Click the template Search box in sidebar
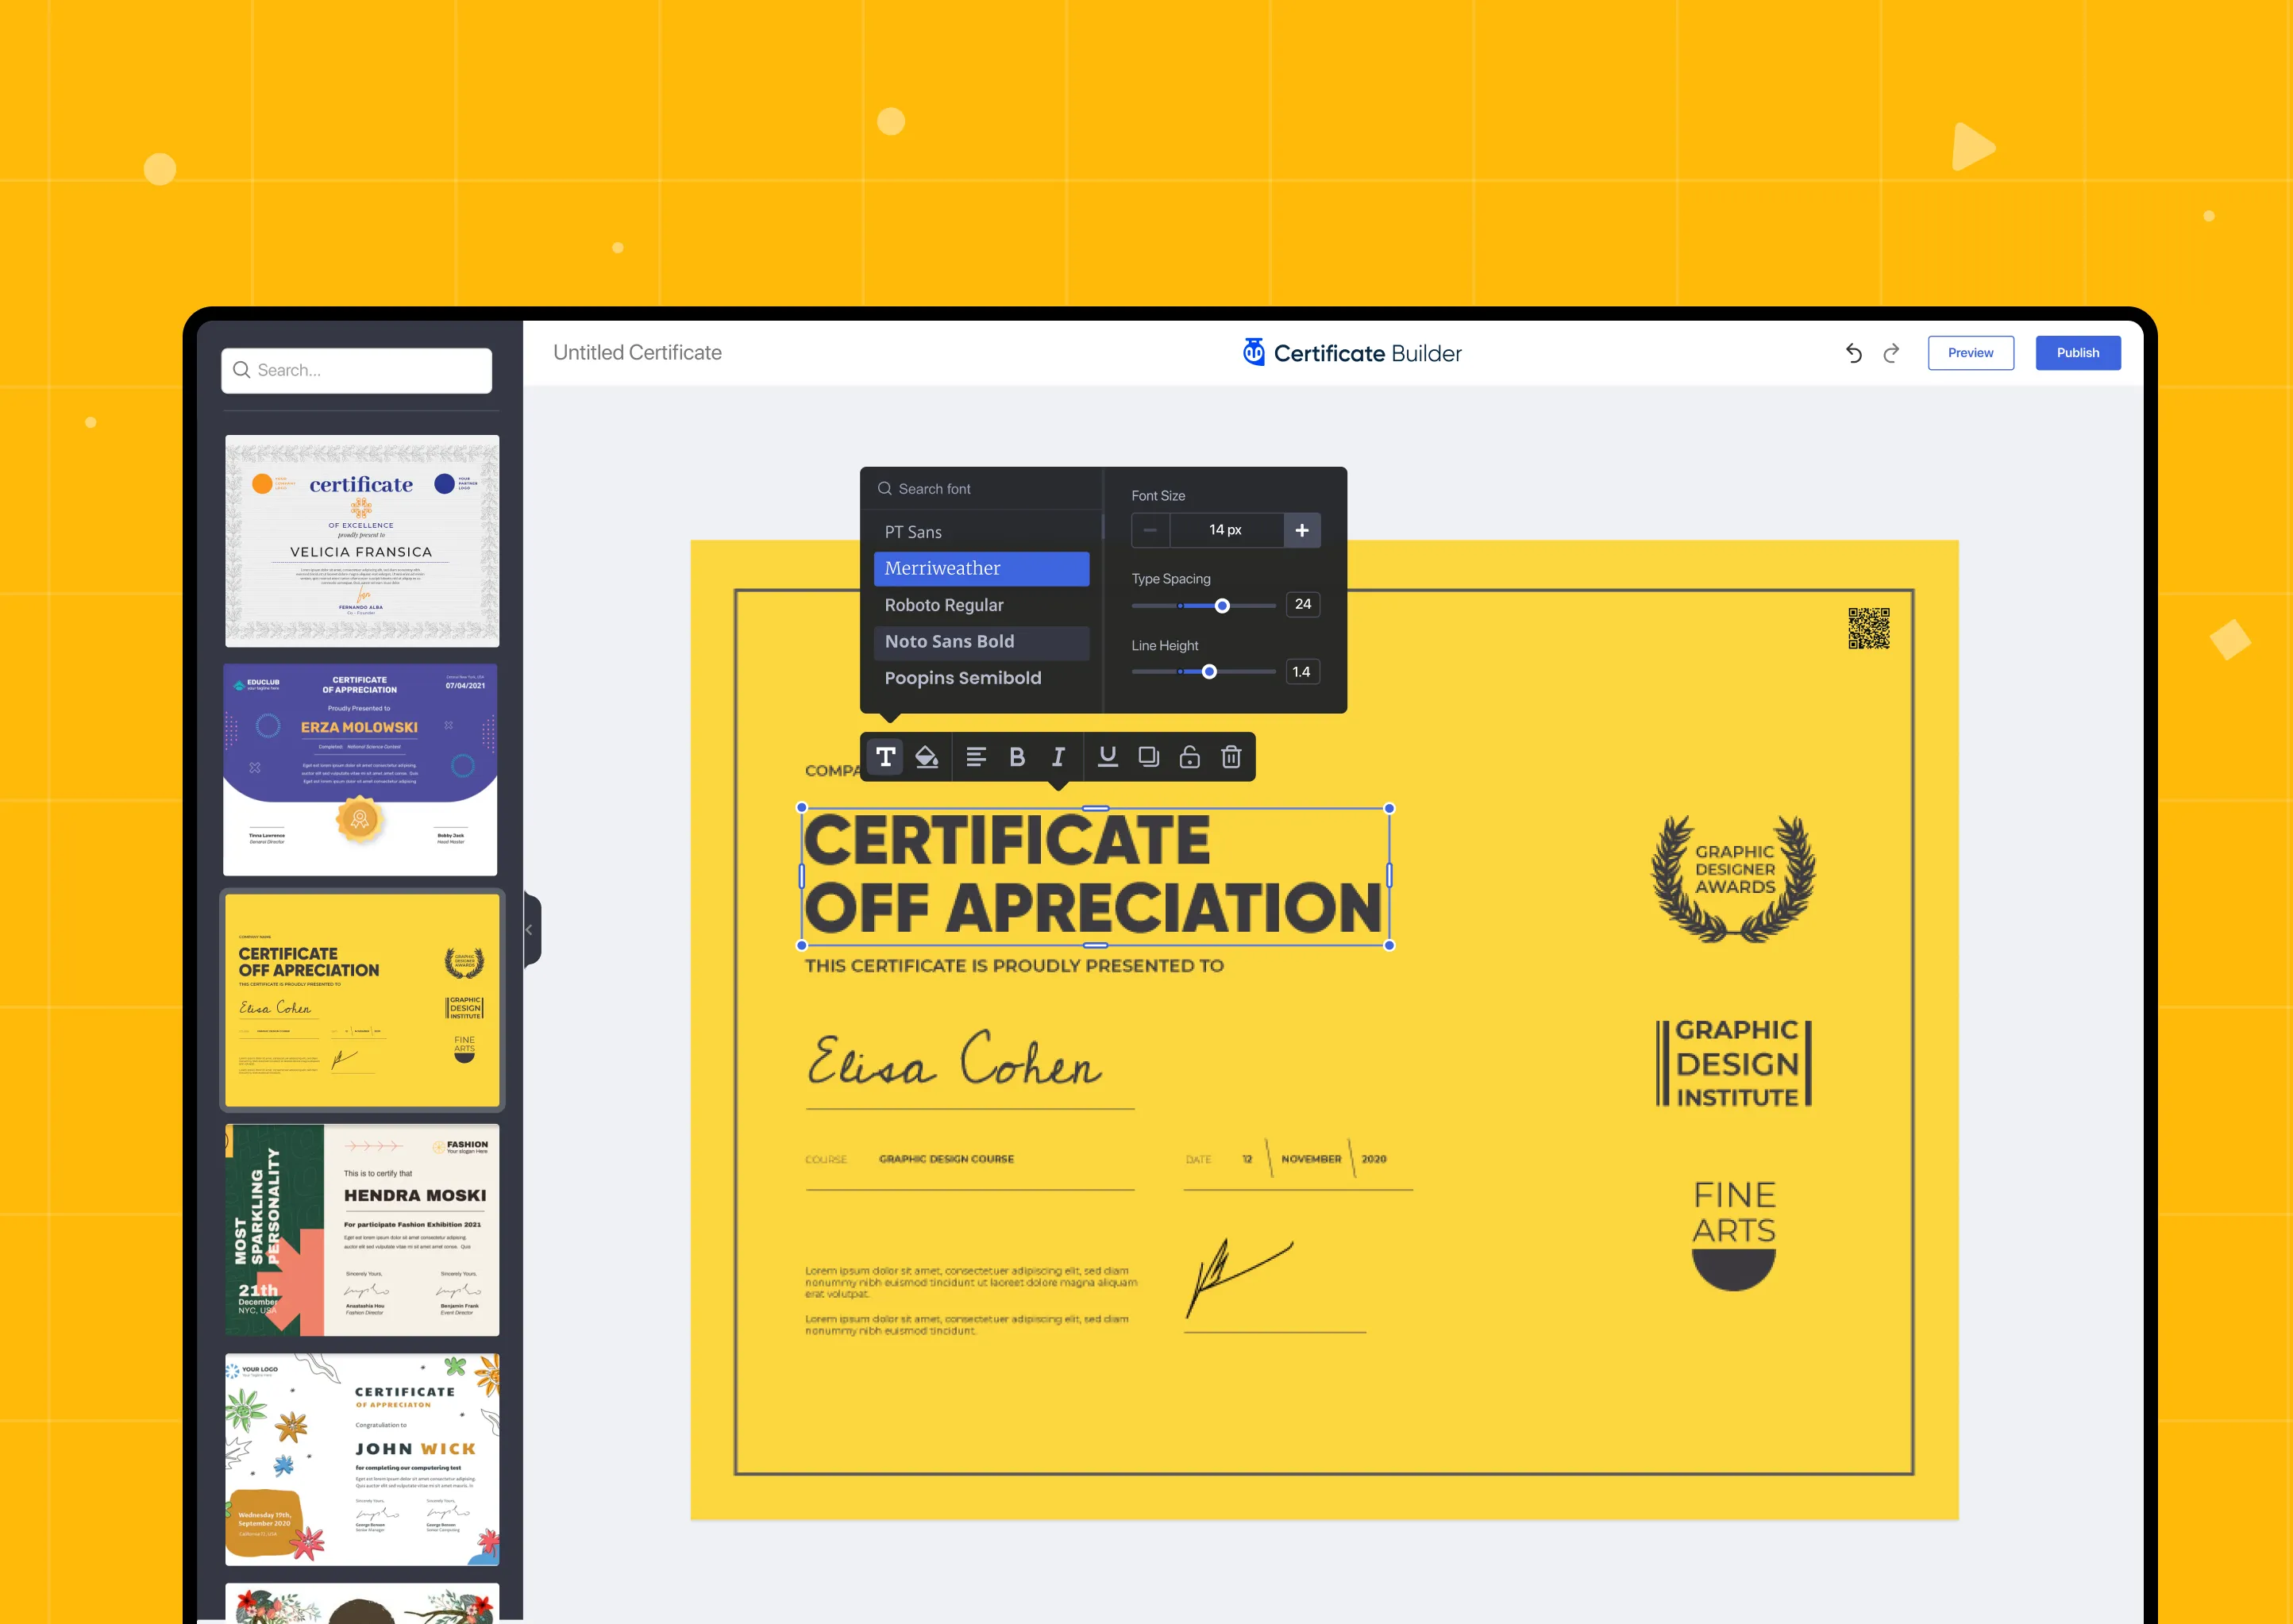Screen dimensions: 2293x1624 point(357,370)
